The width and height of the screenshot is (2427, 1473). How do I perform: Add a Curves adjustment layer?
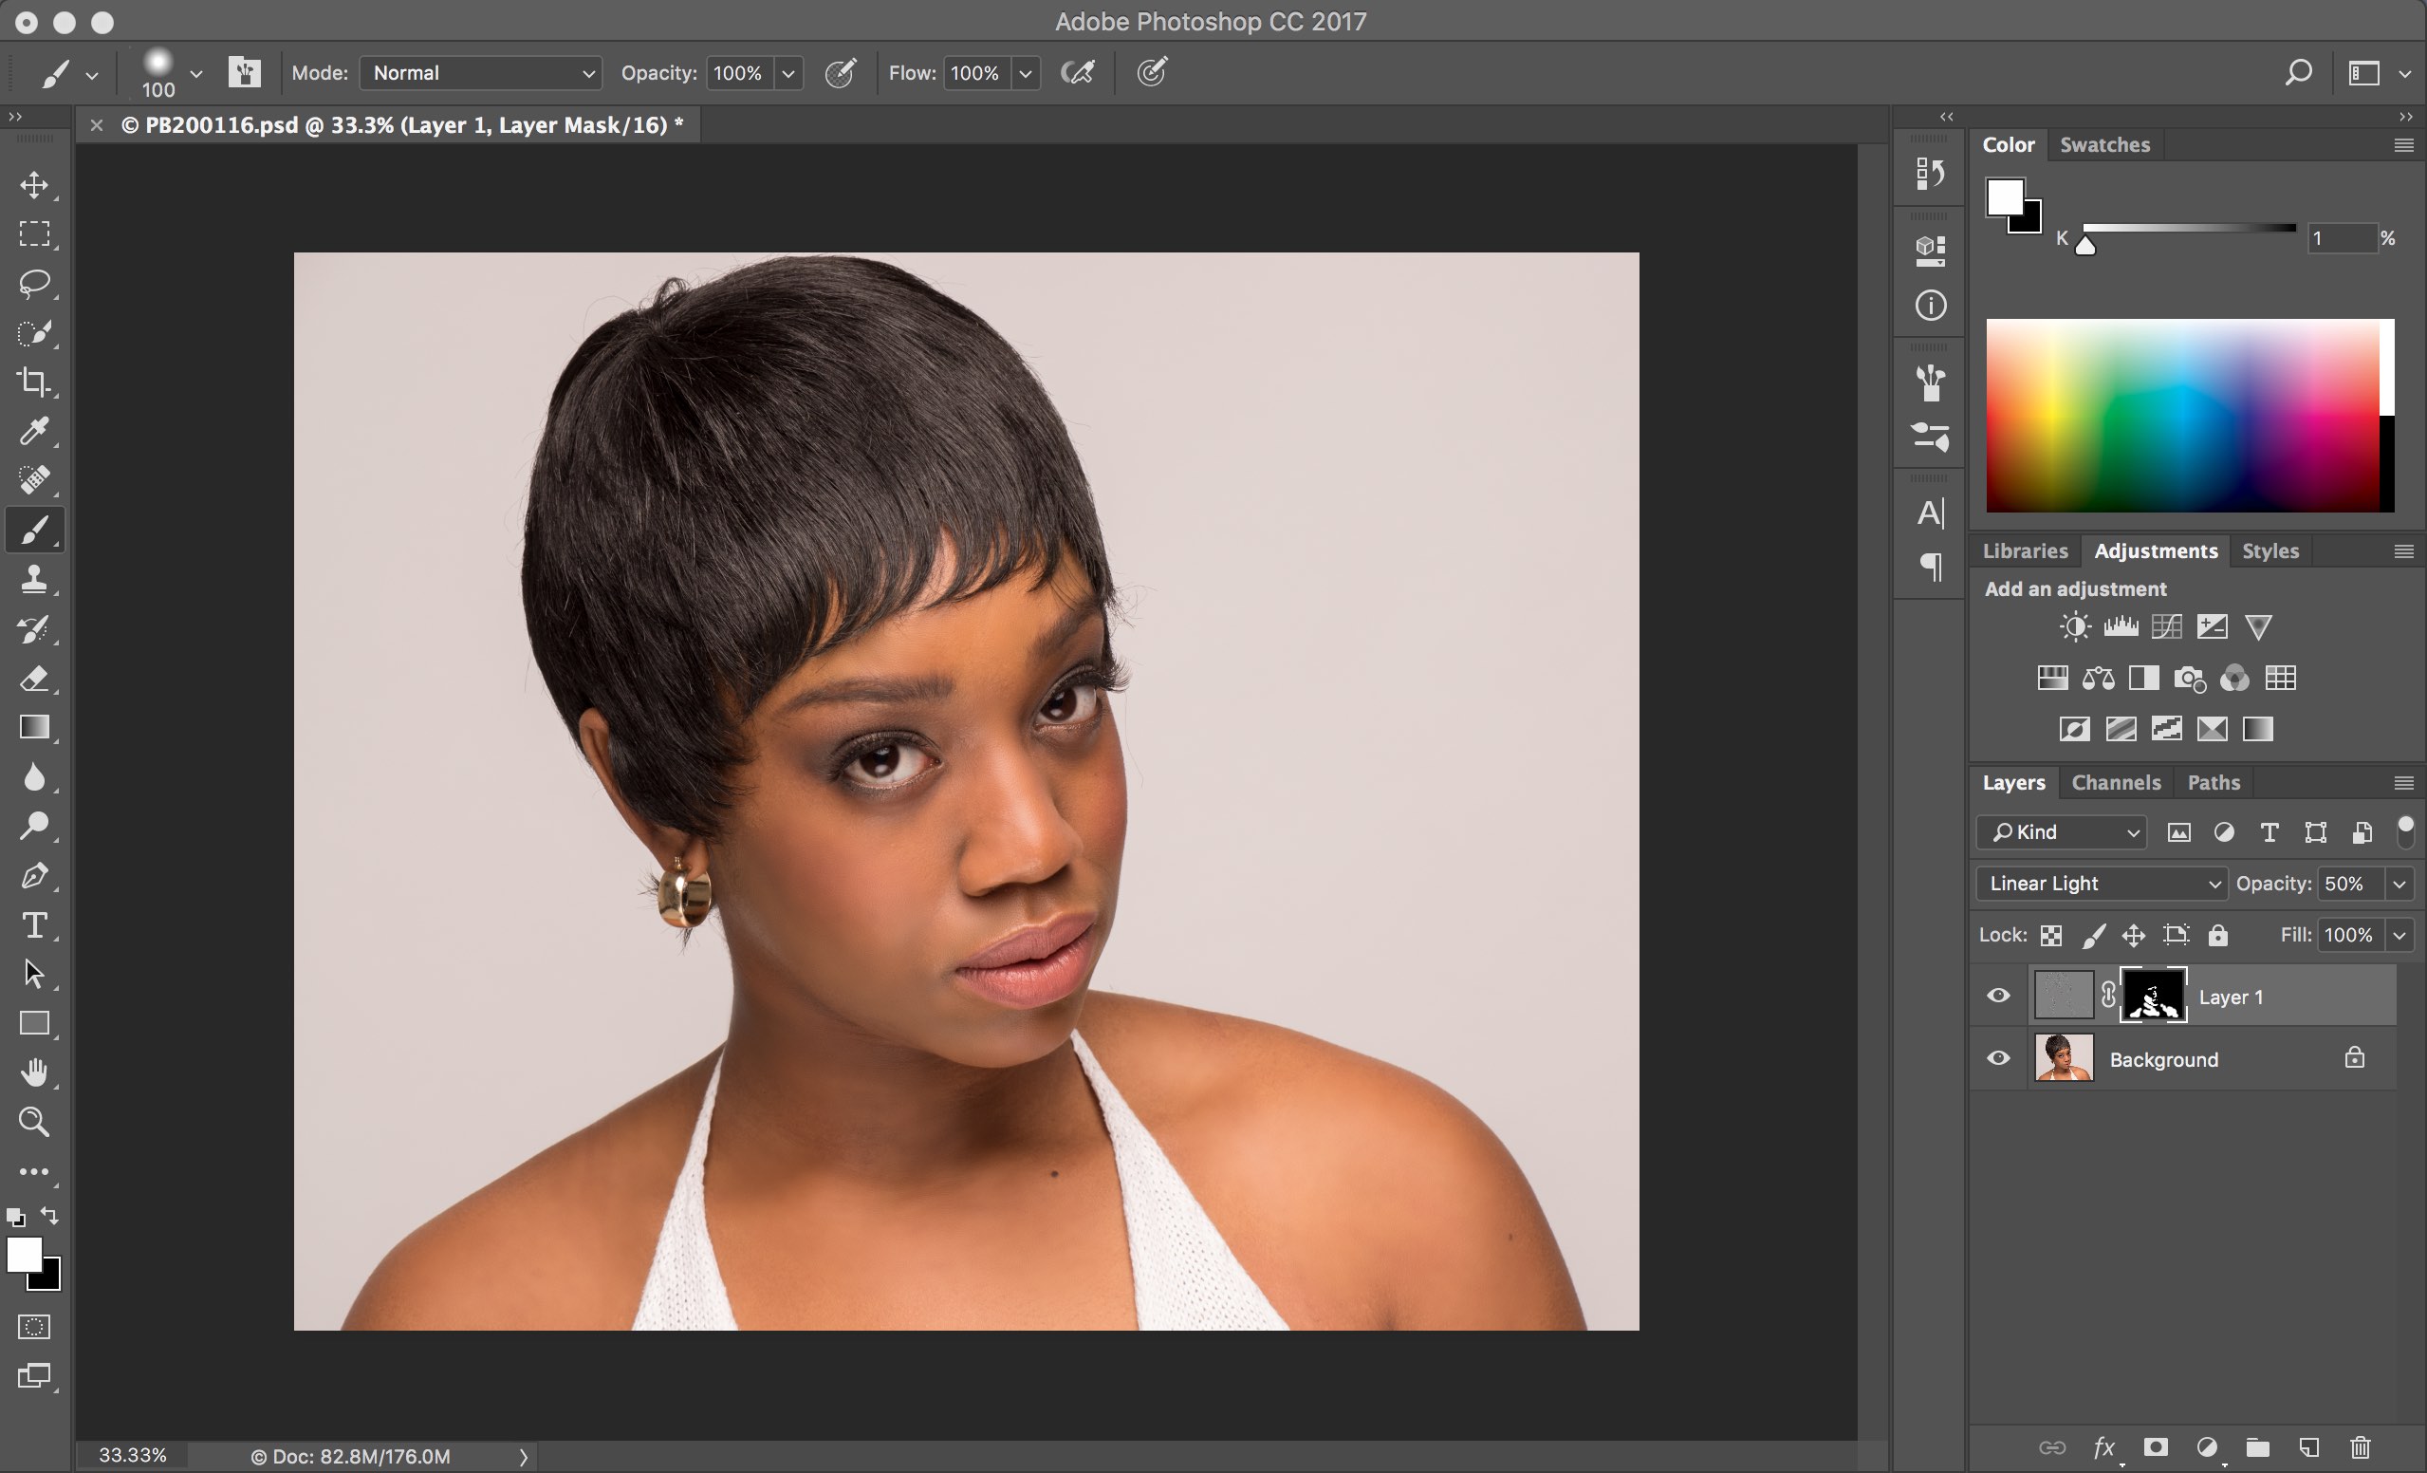[x=2166, y=626]
